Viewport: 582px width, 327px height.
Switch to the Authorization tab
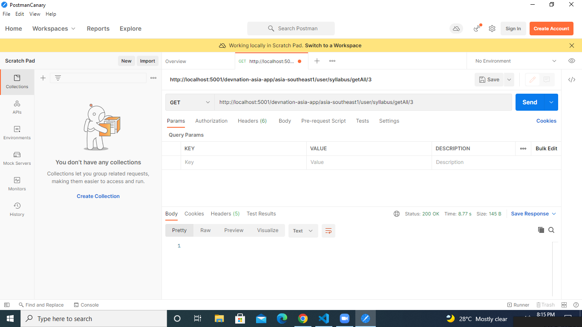pyautogui.click(x=211, y=121)
